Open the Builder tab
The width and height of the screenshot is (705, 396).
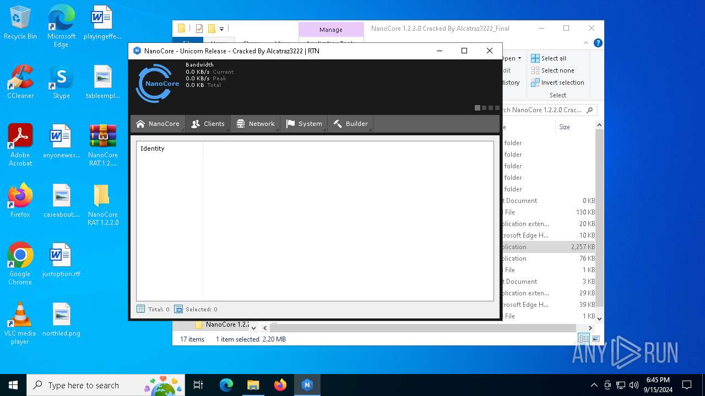pos(350,124)
